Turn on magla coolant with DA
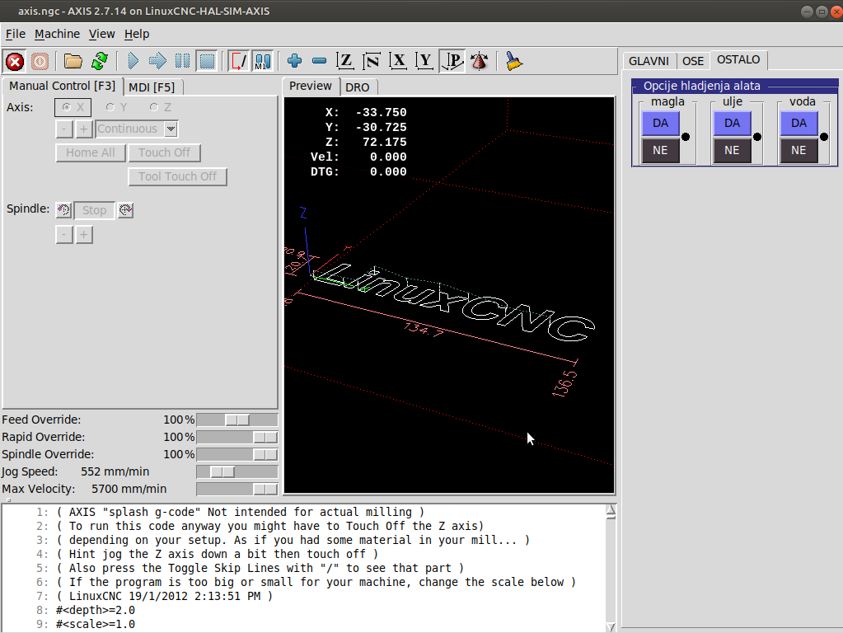The width and height of the screenshot is (843, 633). pos(660,123)
